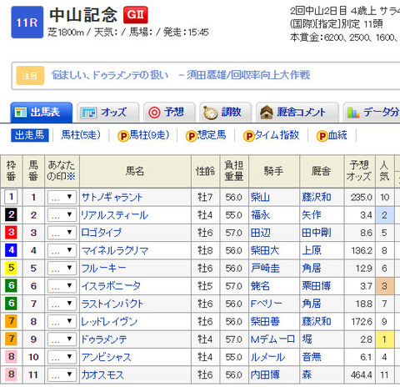Open mark dropdown for ドゥラメンテ

click(62, 339)
